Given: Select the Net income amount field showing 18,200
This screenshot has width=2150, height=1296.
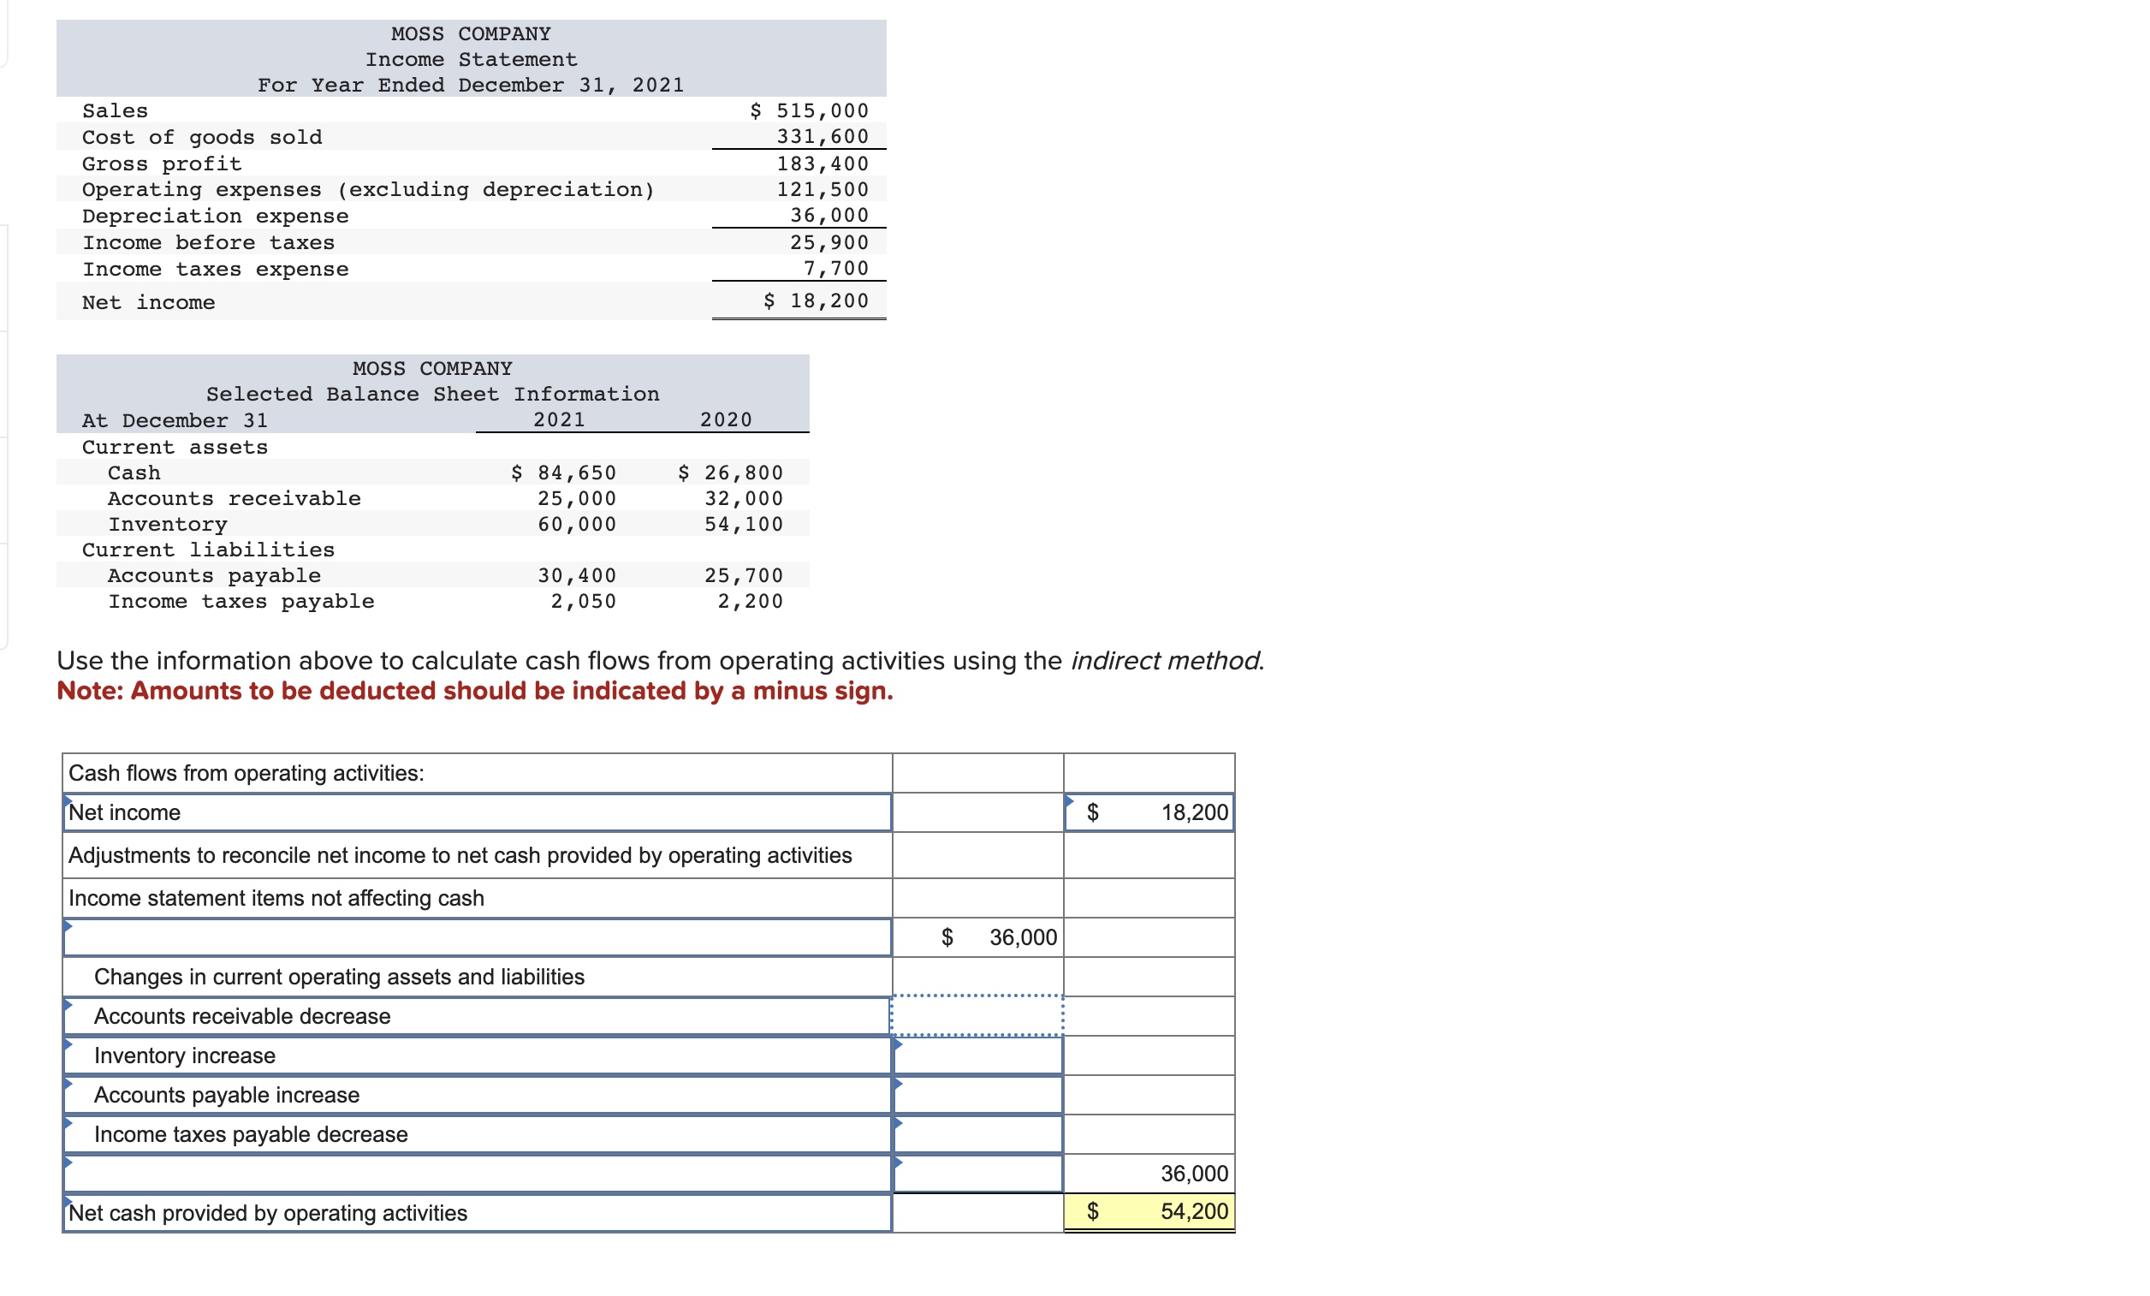Looking at the screenshot, I should tap(1149, 812).
